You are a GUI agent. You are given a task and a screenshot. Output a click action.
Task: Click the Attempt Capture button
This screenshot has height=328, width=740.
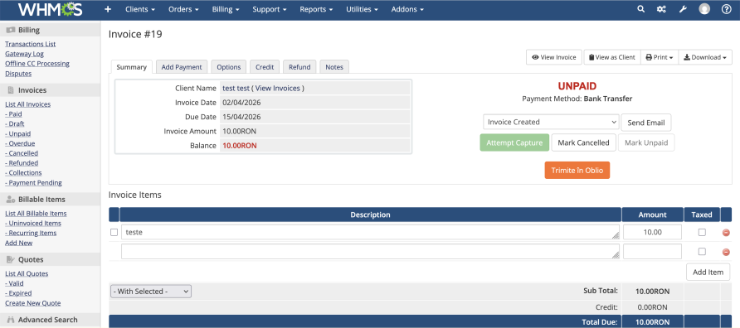click(x=514, y=142)
